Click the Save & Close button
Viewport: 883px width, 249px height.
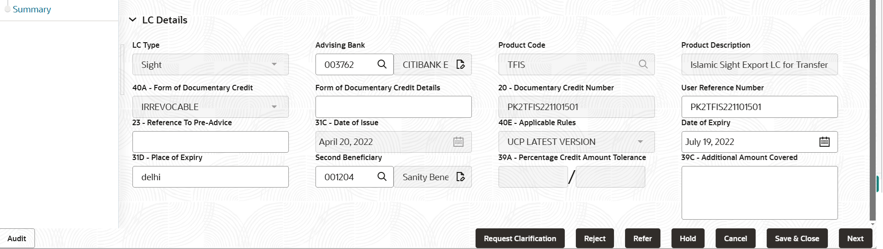pyautogui.click(x=797, y=238)
